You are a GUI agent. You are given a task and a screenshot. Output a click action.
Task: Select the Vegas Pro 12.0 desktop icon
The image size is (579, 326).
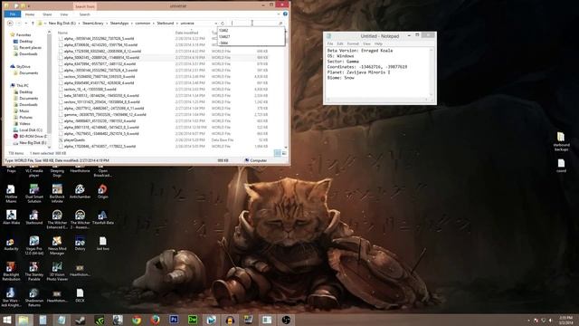[34, 245]
